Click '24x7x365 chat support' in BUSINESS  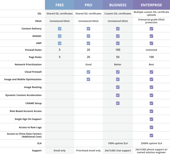(117, 151)
